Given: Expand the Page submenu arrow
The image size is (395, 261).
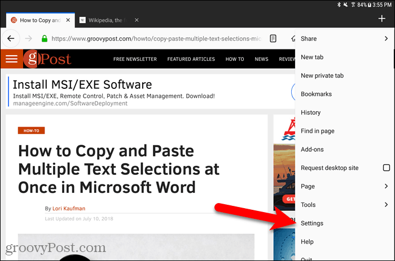Looking at the screenshot, I should tap(386, 186).
